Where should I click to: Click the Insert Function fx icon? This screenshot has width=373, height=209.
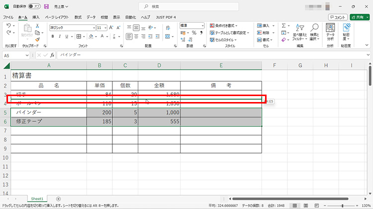coord(52,55)
